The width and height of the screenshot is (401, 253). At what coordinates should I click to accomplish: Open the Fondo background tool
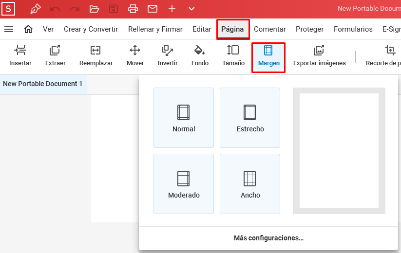pyautogui.click(x=200, y=56)
